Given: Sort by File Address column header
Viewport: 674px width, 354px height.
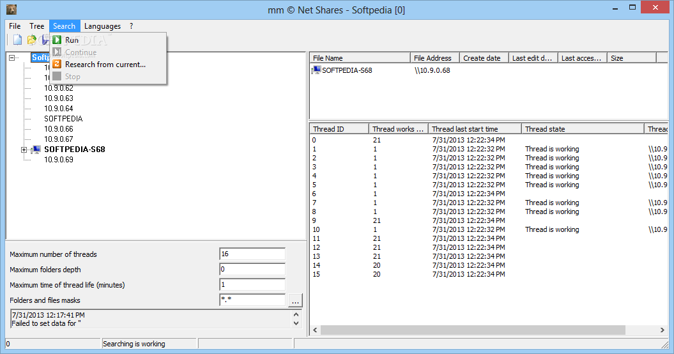Looking at the screenshot, I should coord(434,58).
